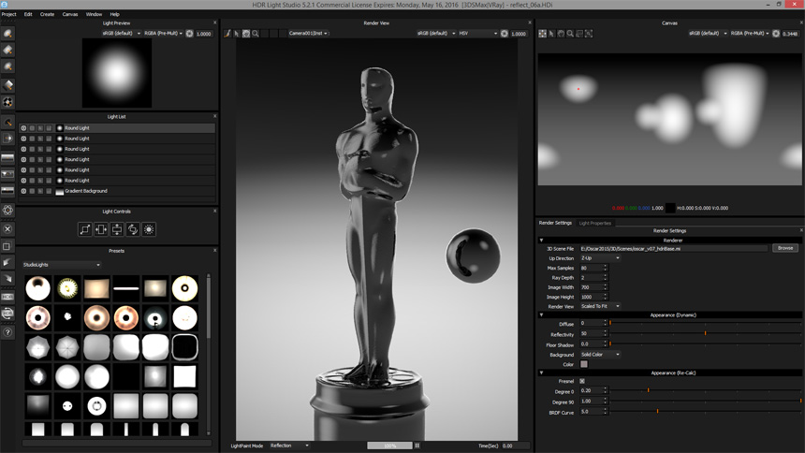Click the Max Samples value field
The width and height of the screenshot is (805, 453).
click(592, 268)
